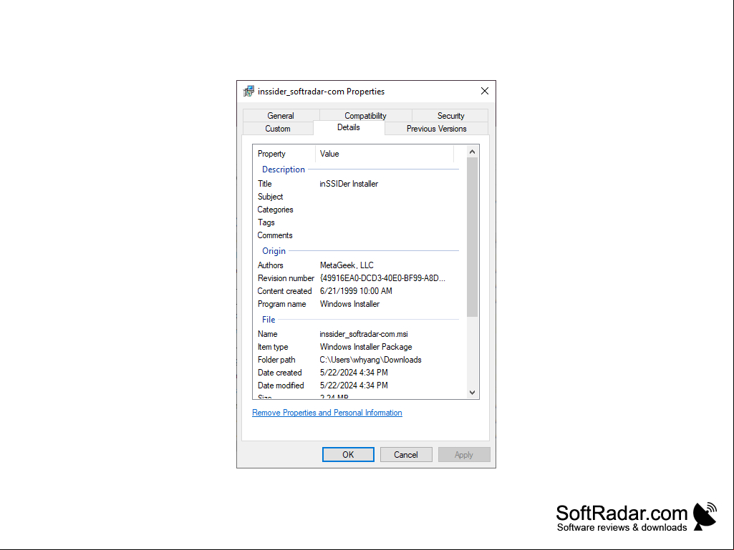Click the Value column header
This screenshot has height=550, width=734.
tap(385, 154)
